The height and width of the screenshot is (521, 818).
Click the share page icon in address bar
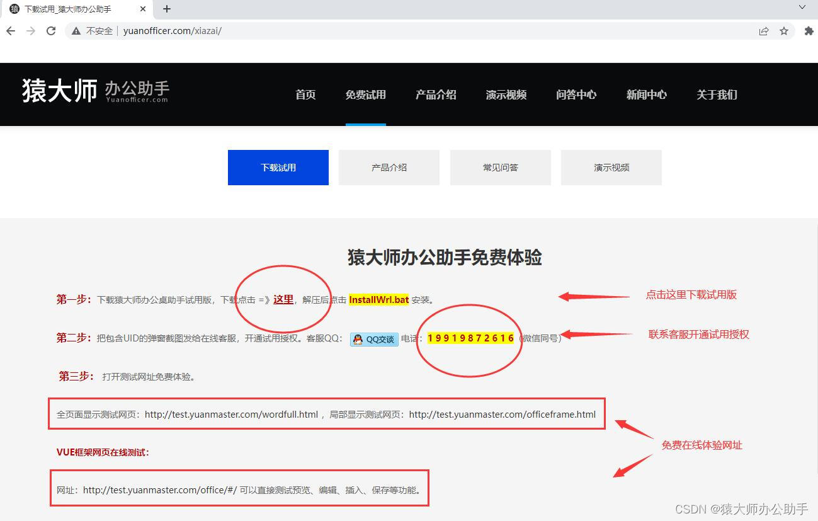(x=764, y=31)
